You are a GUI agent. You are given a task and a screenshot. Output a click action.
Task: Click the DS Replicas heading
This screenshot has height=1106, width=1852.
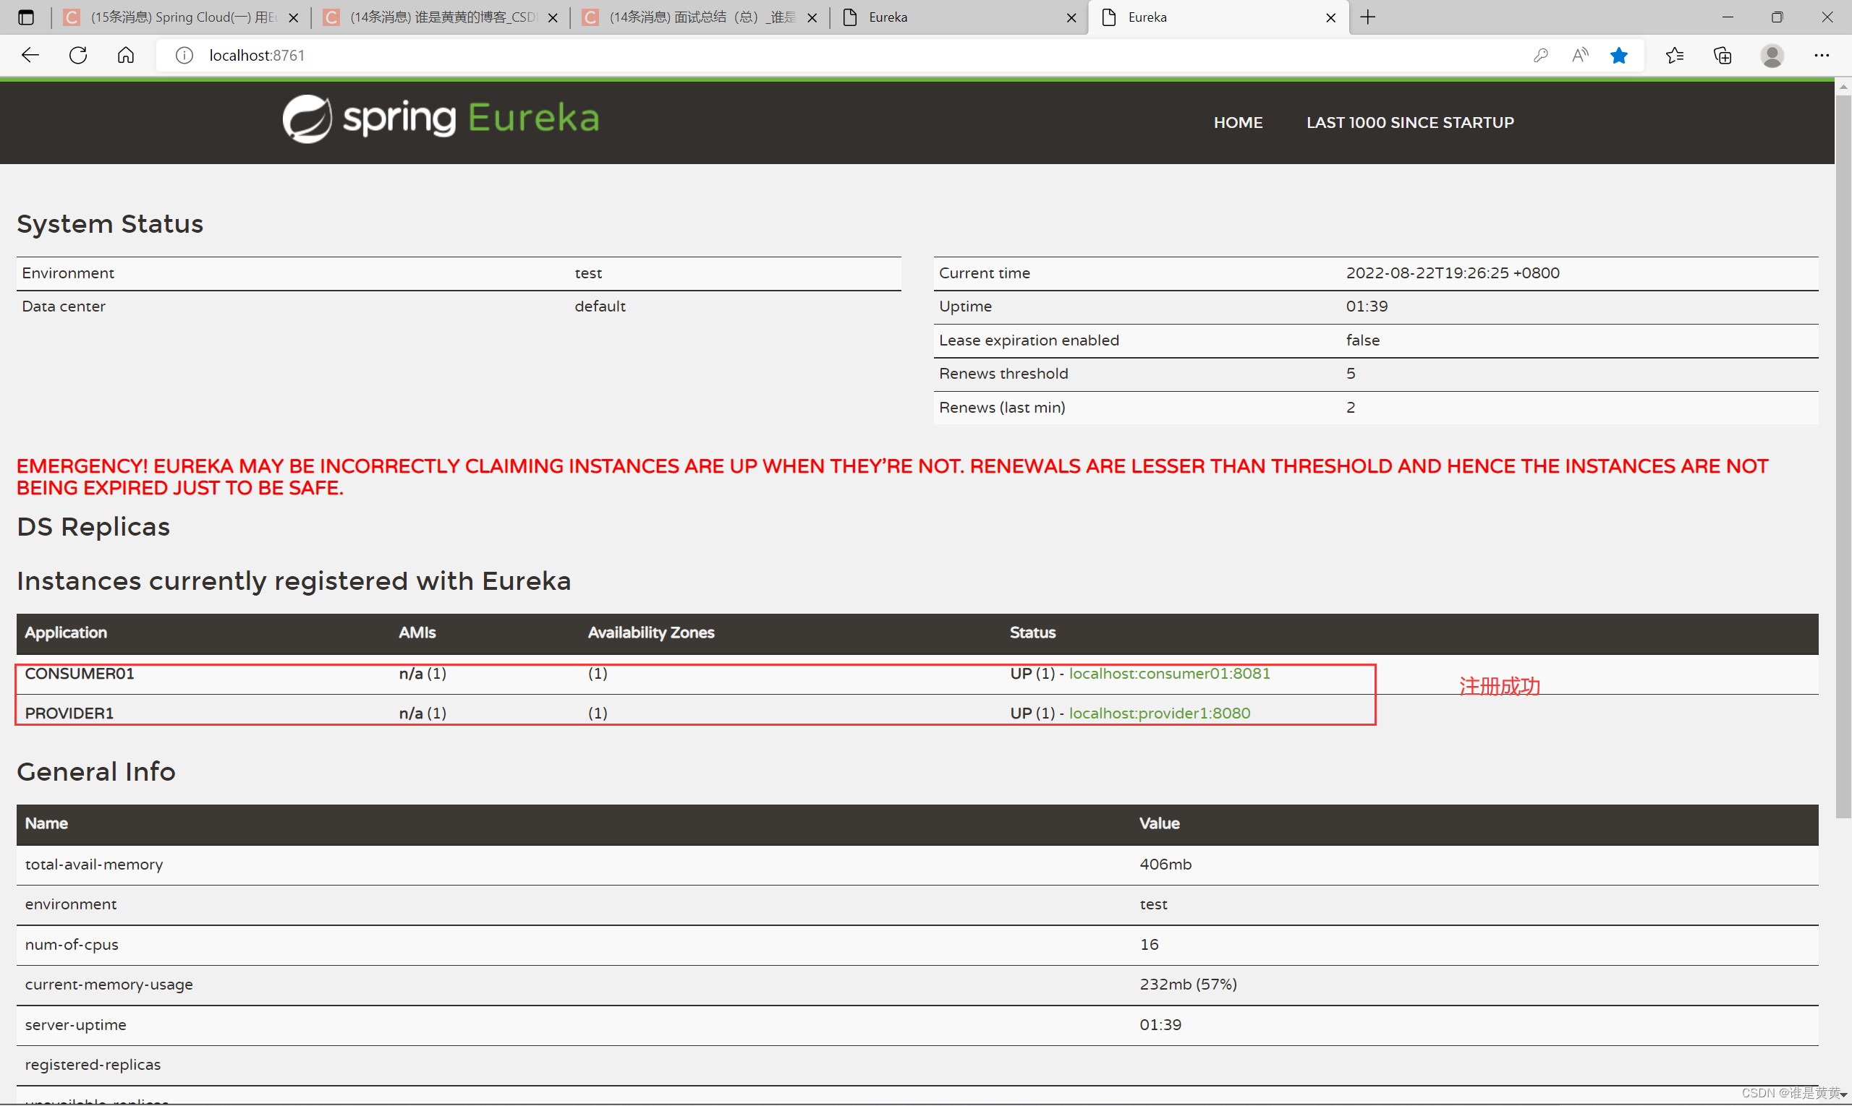(x=93, y=526)
